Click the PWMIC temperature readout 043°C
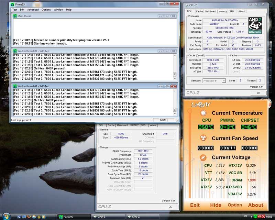Image resolution: width=275 pixels, height=220 pixels. [x=228, y=127]
